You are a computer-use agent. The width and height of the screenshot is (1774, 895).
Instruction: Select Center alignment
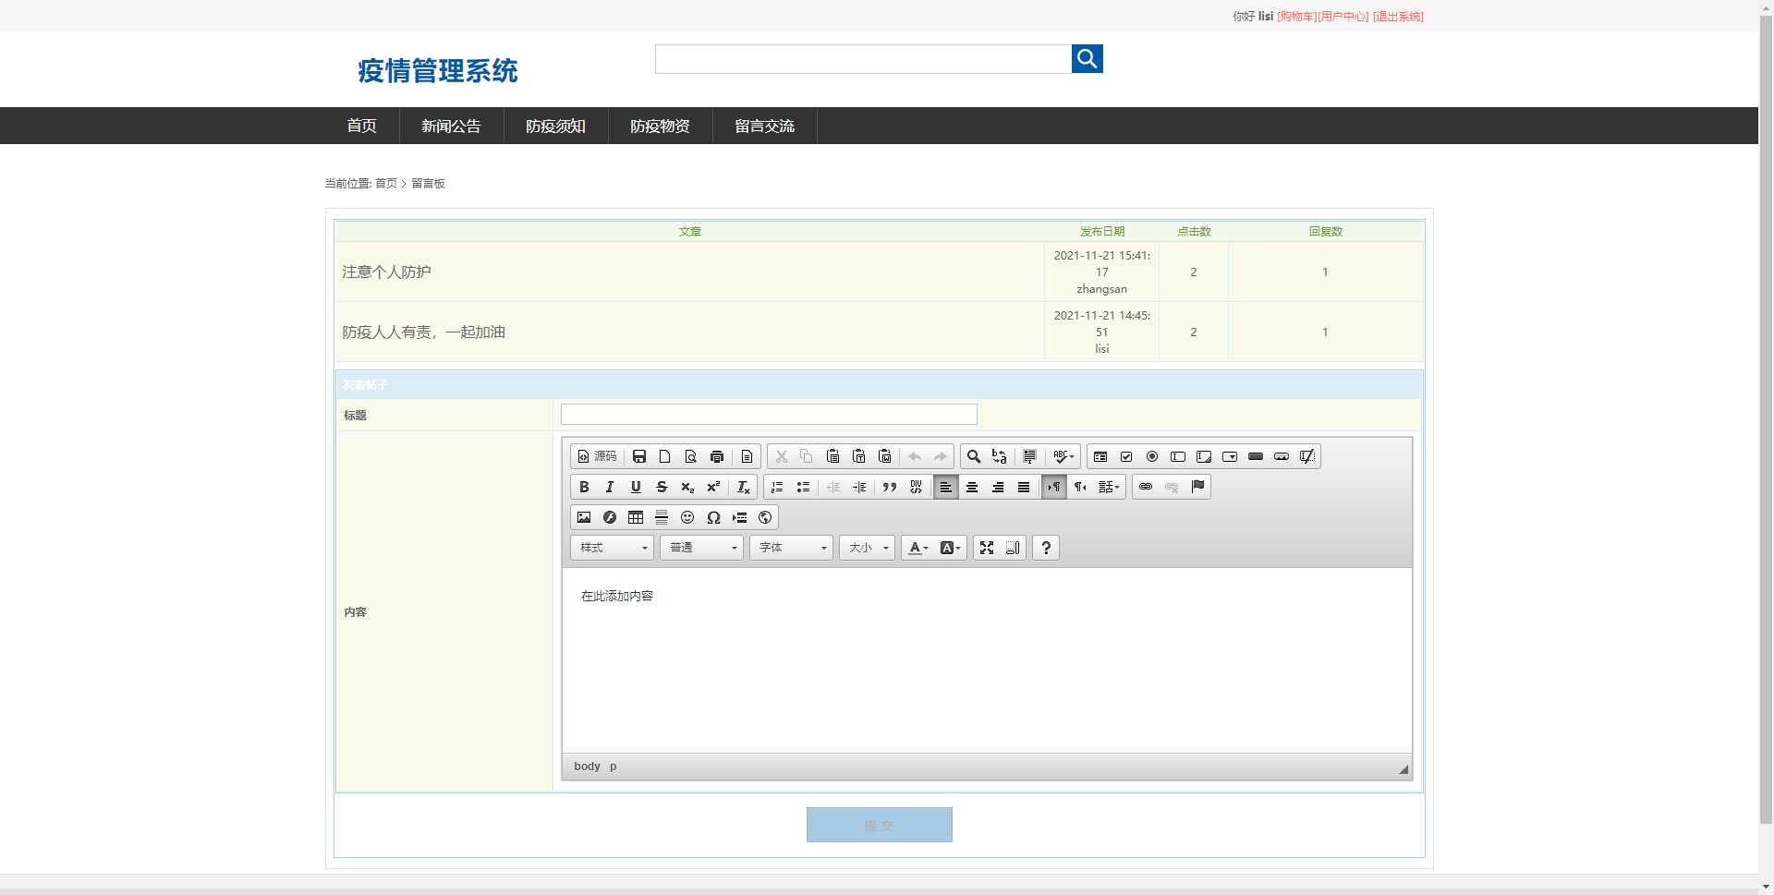tap(972, 487)
